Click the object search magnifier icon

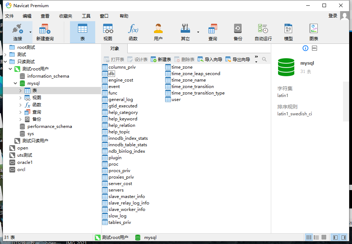coord(264,59)
